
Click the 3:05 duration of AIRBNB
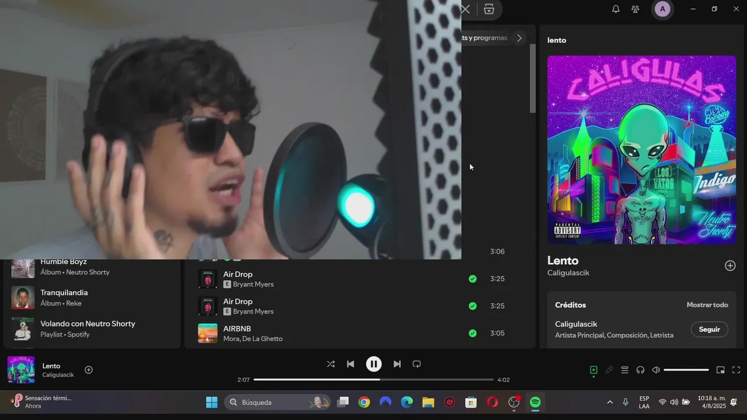tap(497, 333)
